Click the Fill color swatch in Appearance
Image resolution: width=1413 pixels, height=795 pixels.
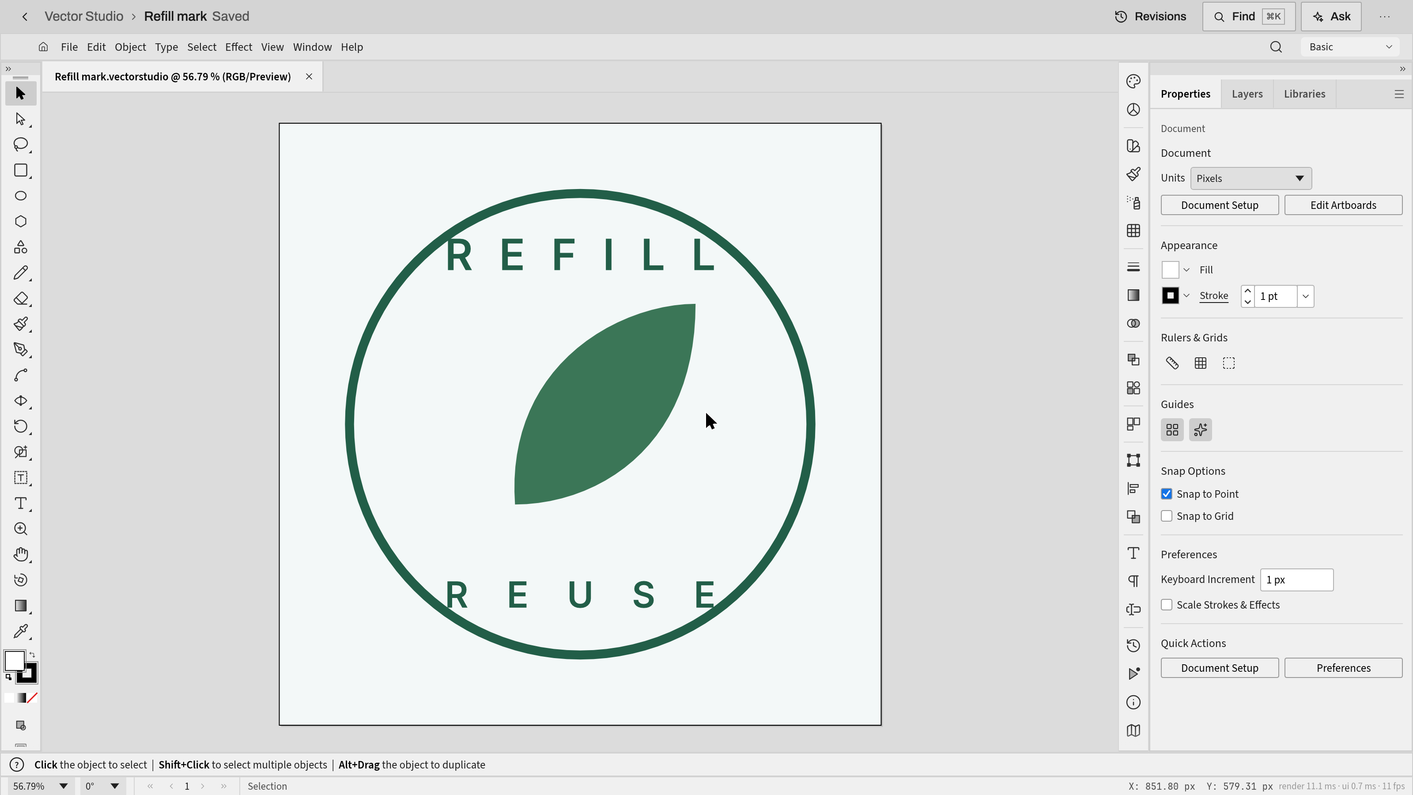point(1170,270)
